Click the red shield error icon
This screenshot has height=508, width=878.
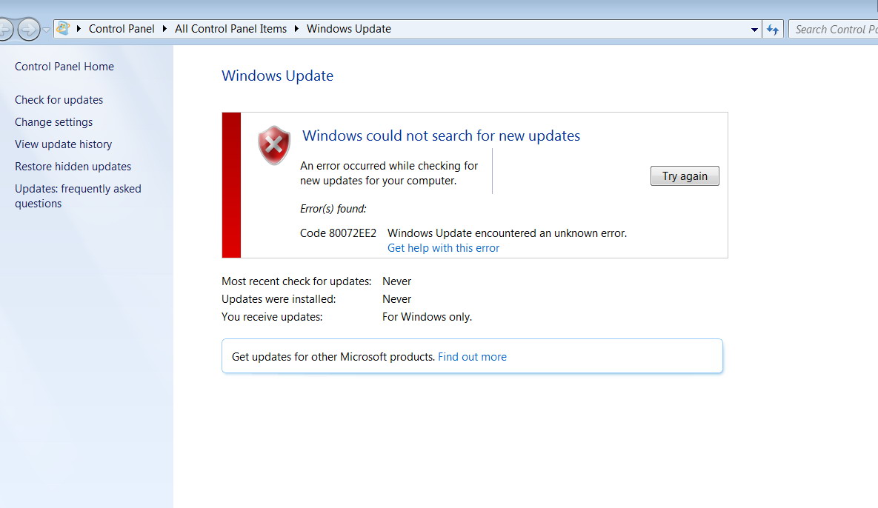click(x=274, y=145)
